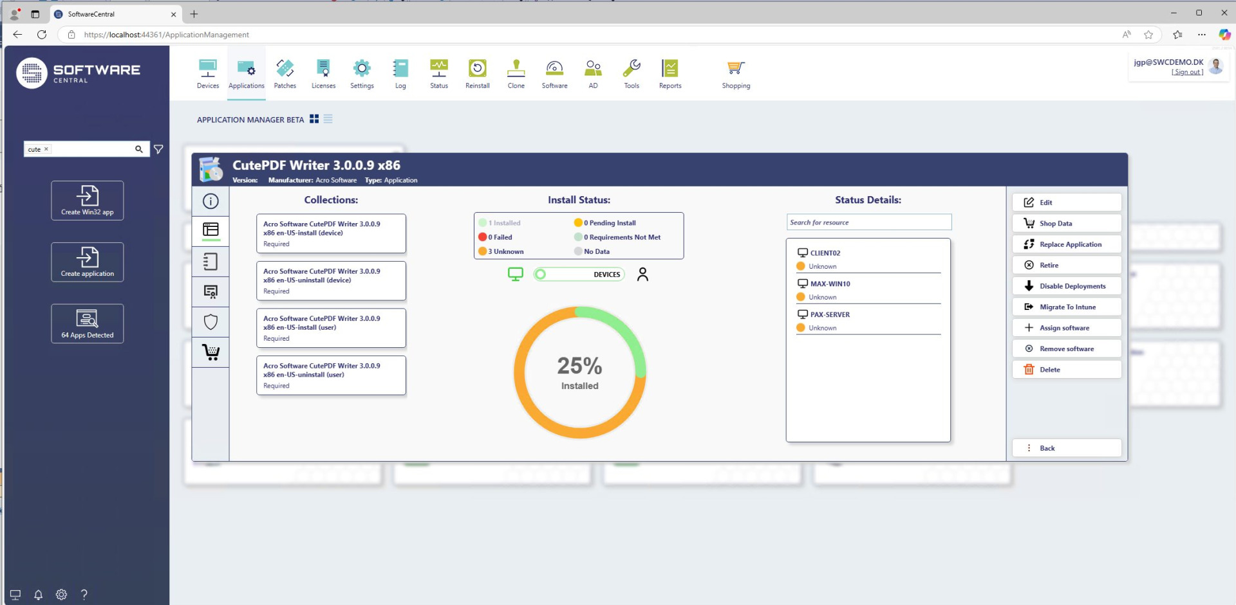Select the collections tab icon
The width and height of the screenshot is (1236, 605).
[211, 230]
